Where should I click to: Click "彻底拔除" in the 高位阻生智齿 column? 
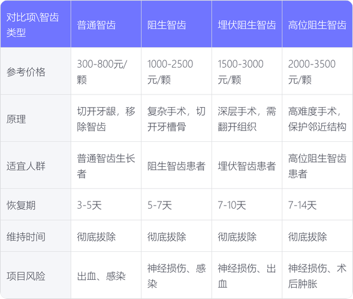coord(317,236)
